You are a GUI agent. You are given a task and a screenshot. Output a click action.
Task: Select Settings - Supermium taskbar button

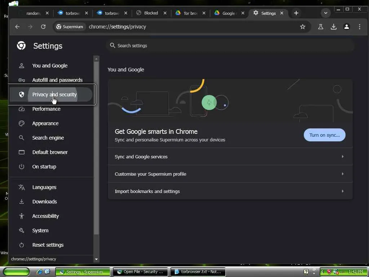point(83,272)
